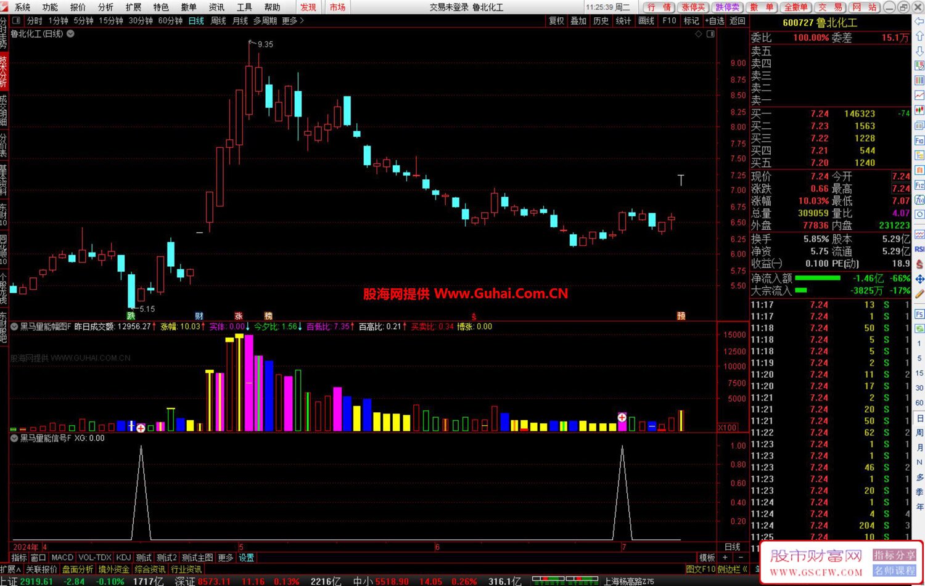Open the 分析 menu
The width and height of the screenshot is (925, 586).
click(105, 7)
